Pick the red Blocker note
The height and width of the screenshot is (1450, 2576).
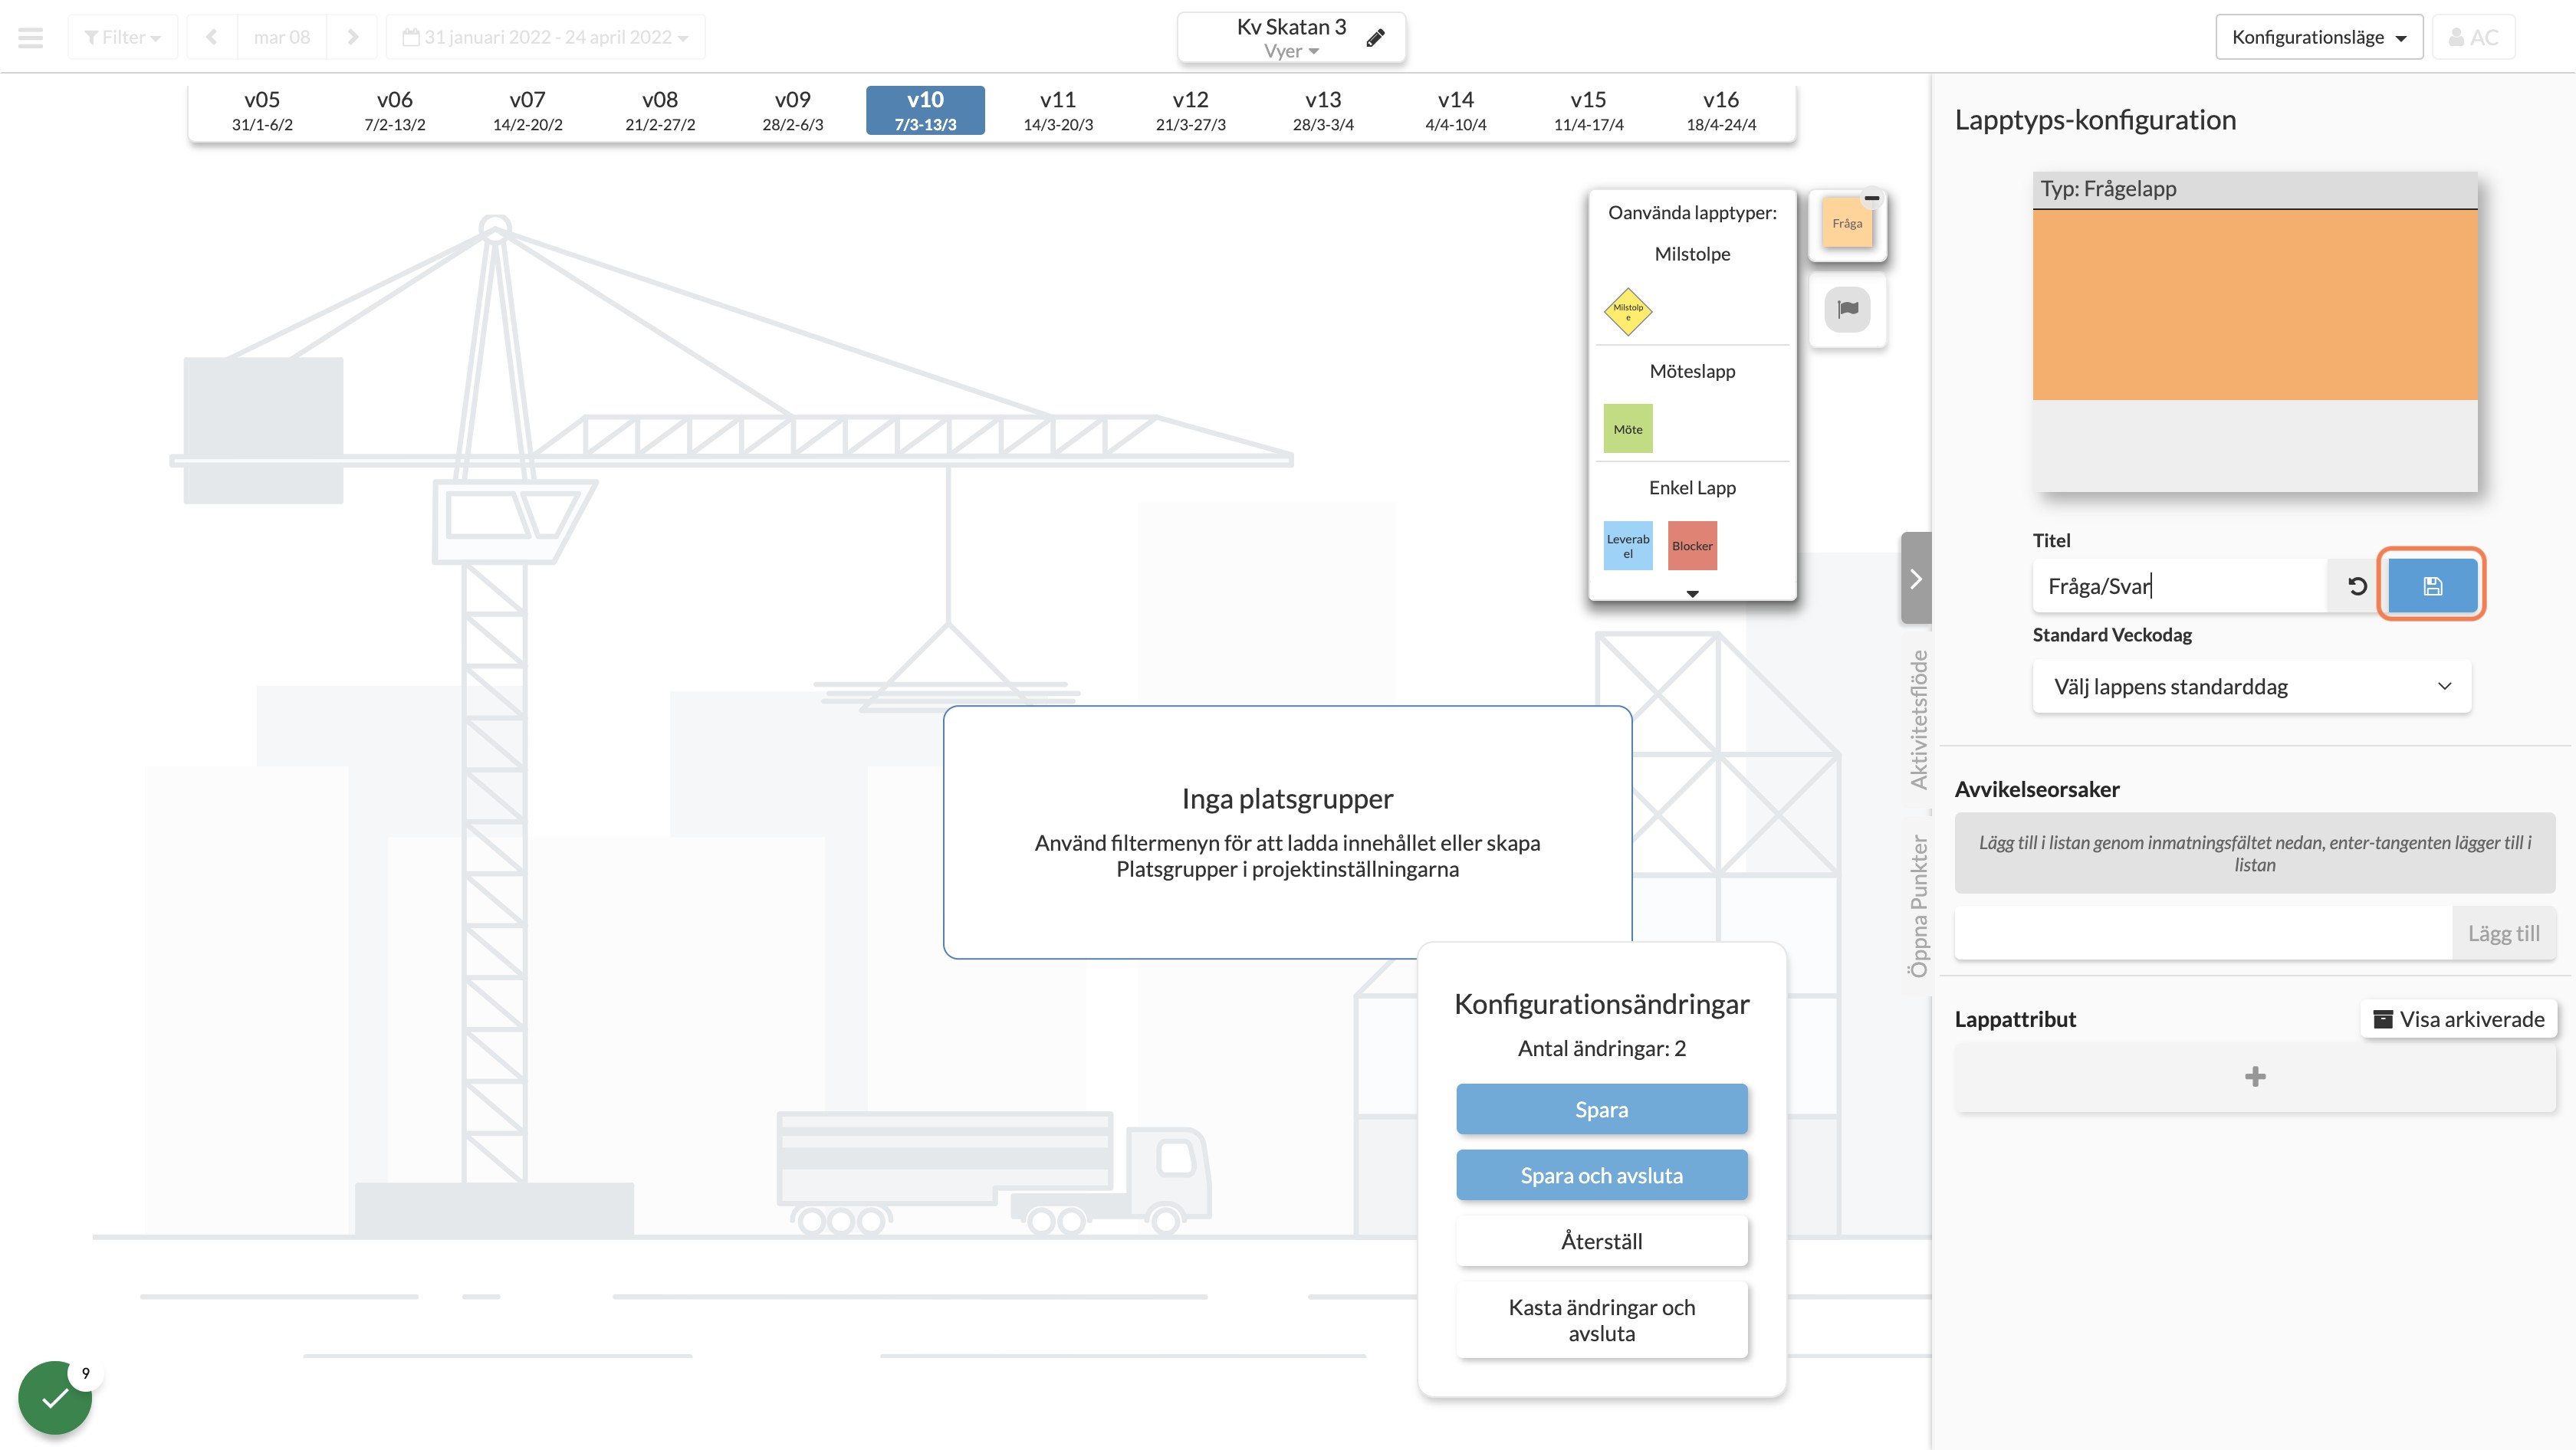click(x=1692, y=546)
